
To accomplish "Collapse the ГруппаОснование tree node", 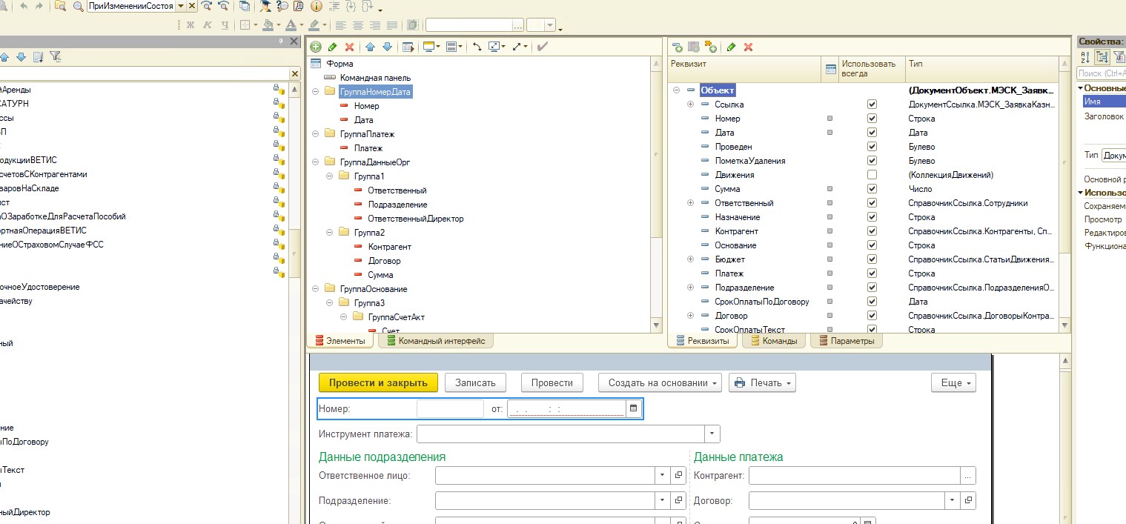I will (317, 289).
